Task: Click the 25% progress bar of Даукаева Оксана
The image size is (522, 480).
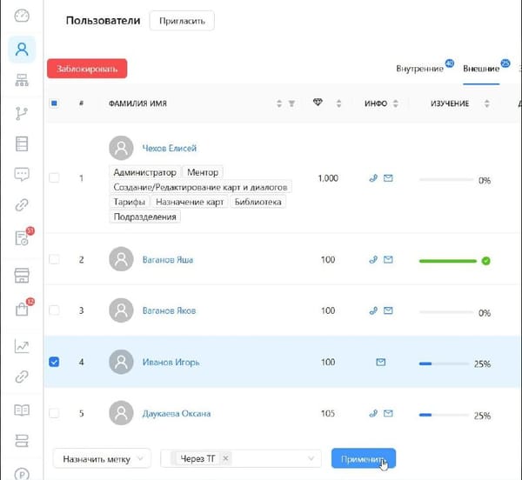Action: [444, 415]
